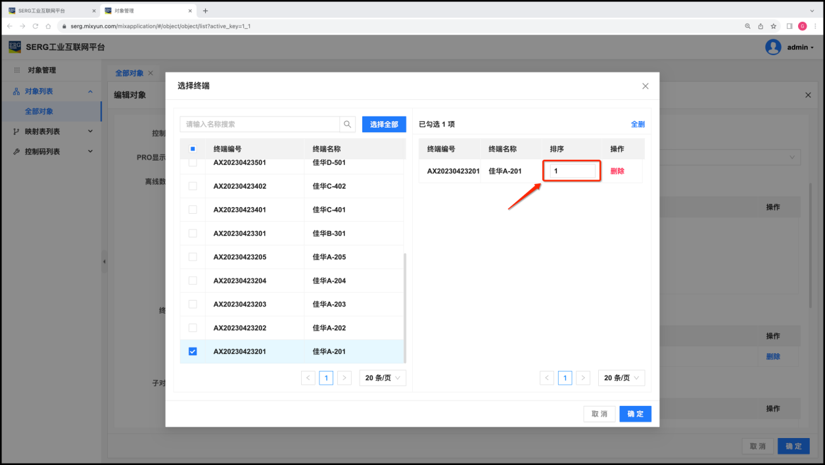
Task: Click the browser reload icon
Action: [35, 26]
